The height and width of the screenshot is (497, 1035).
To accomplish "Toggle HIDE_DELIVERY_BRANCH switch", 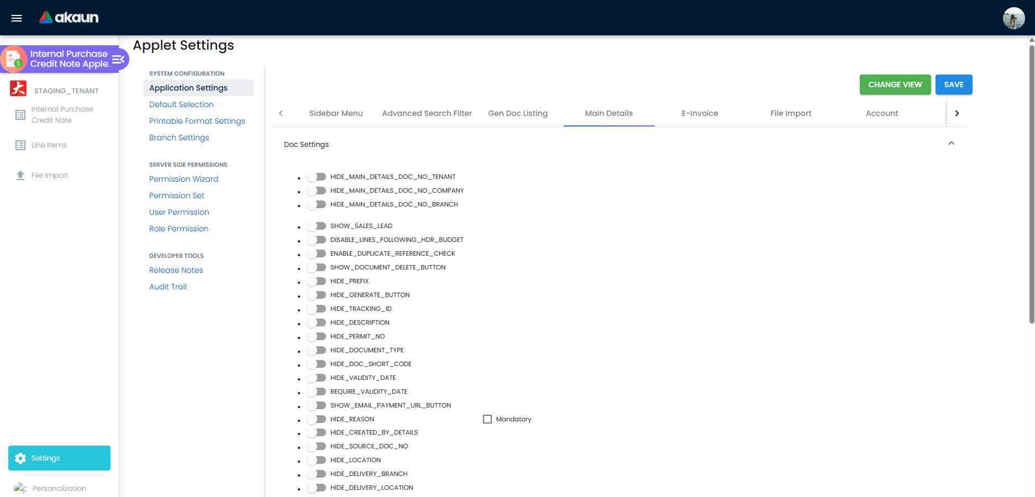I will [x=317, y=474].
